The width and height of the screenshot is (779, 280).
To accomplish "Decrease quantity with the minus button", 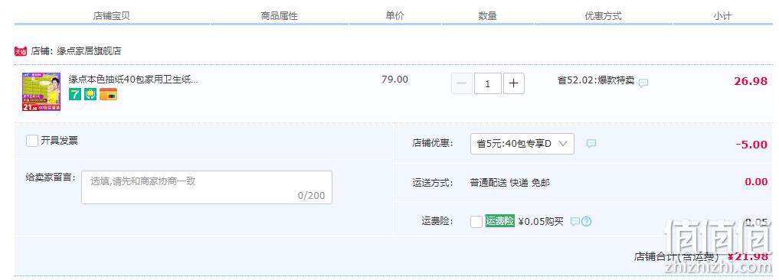I will coord(462,83).
